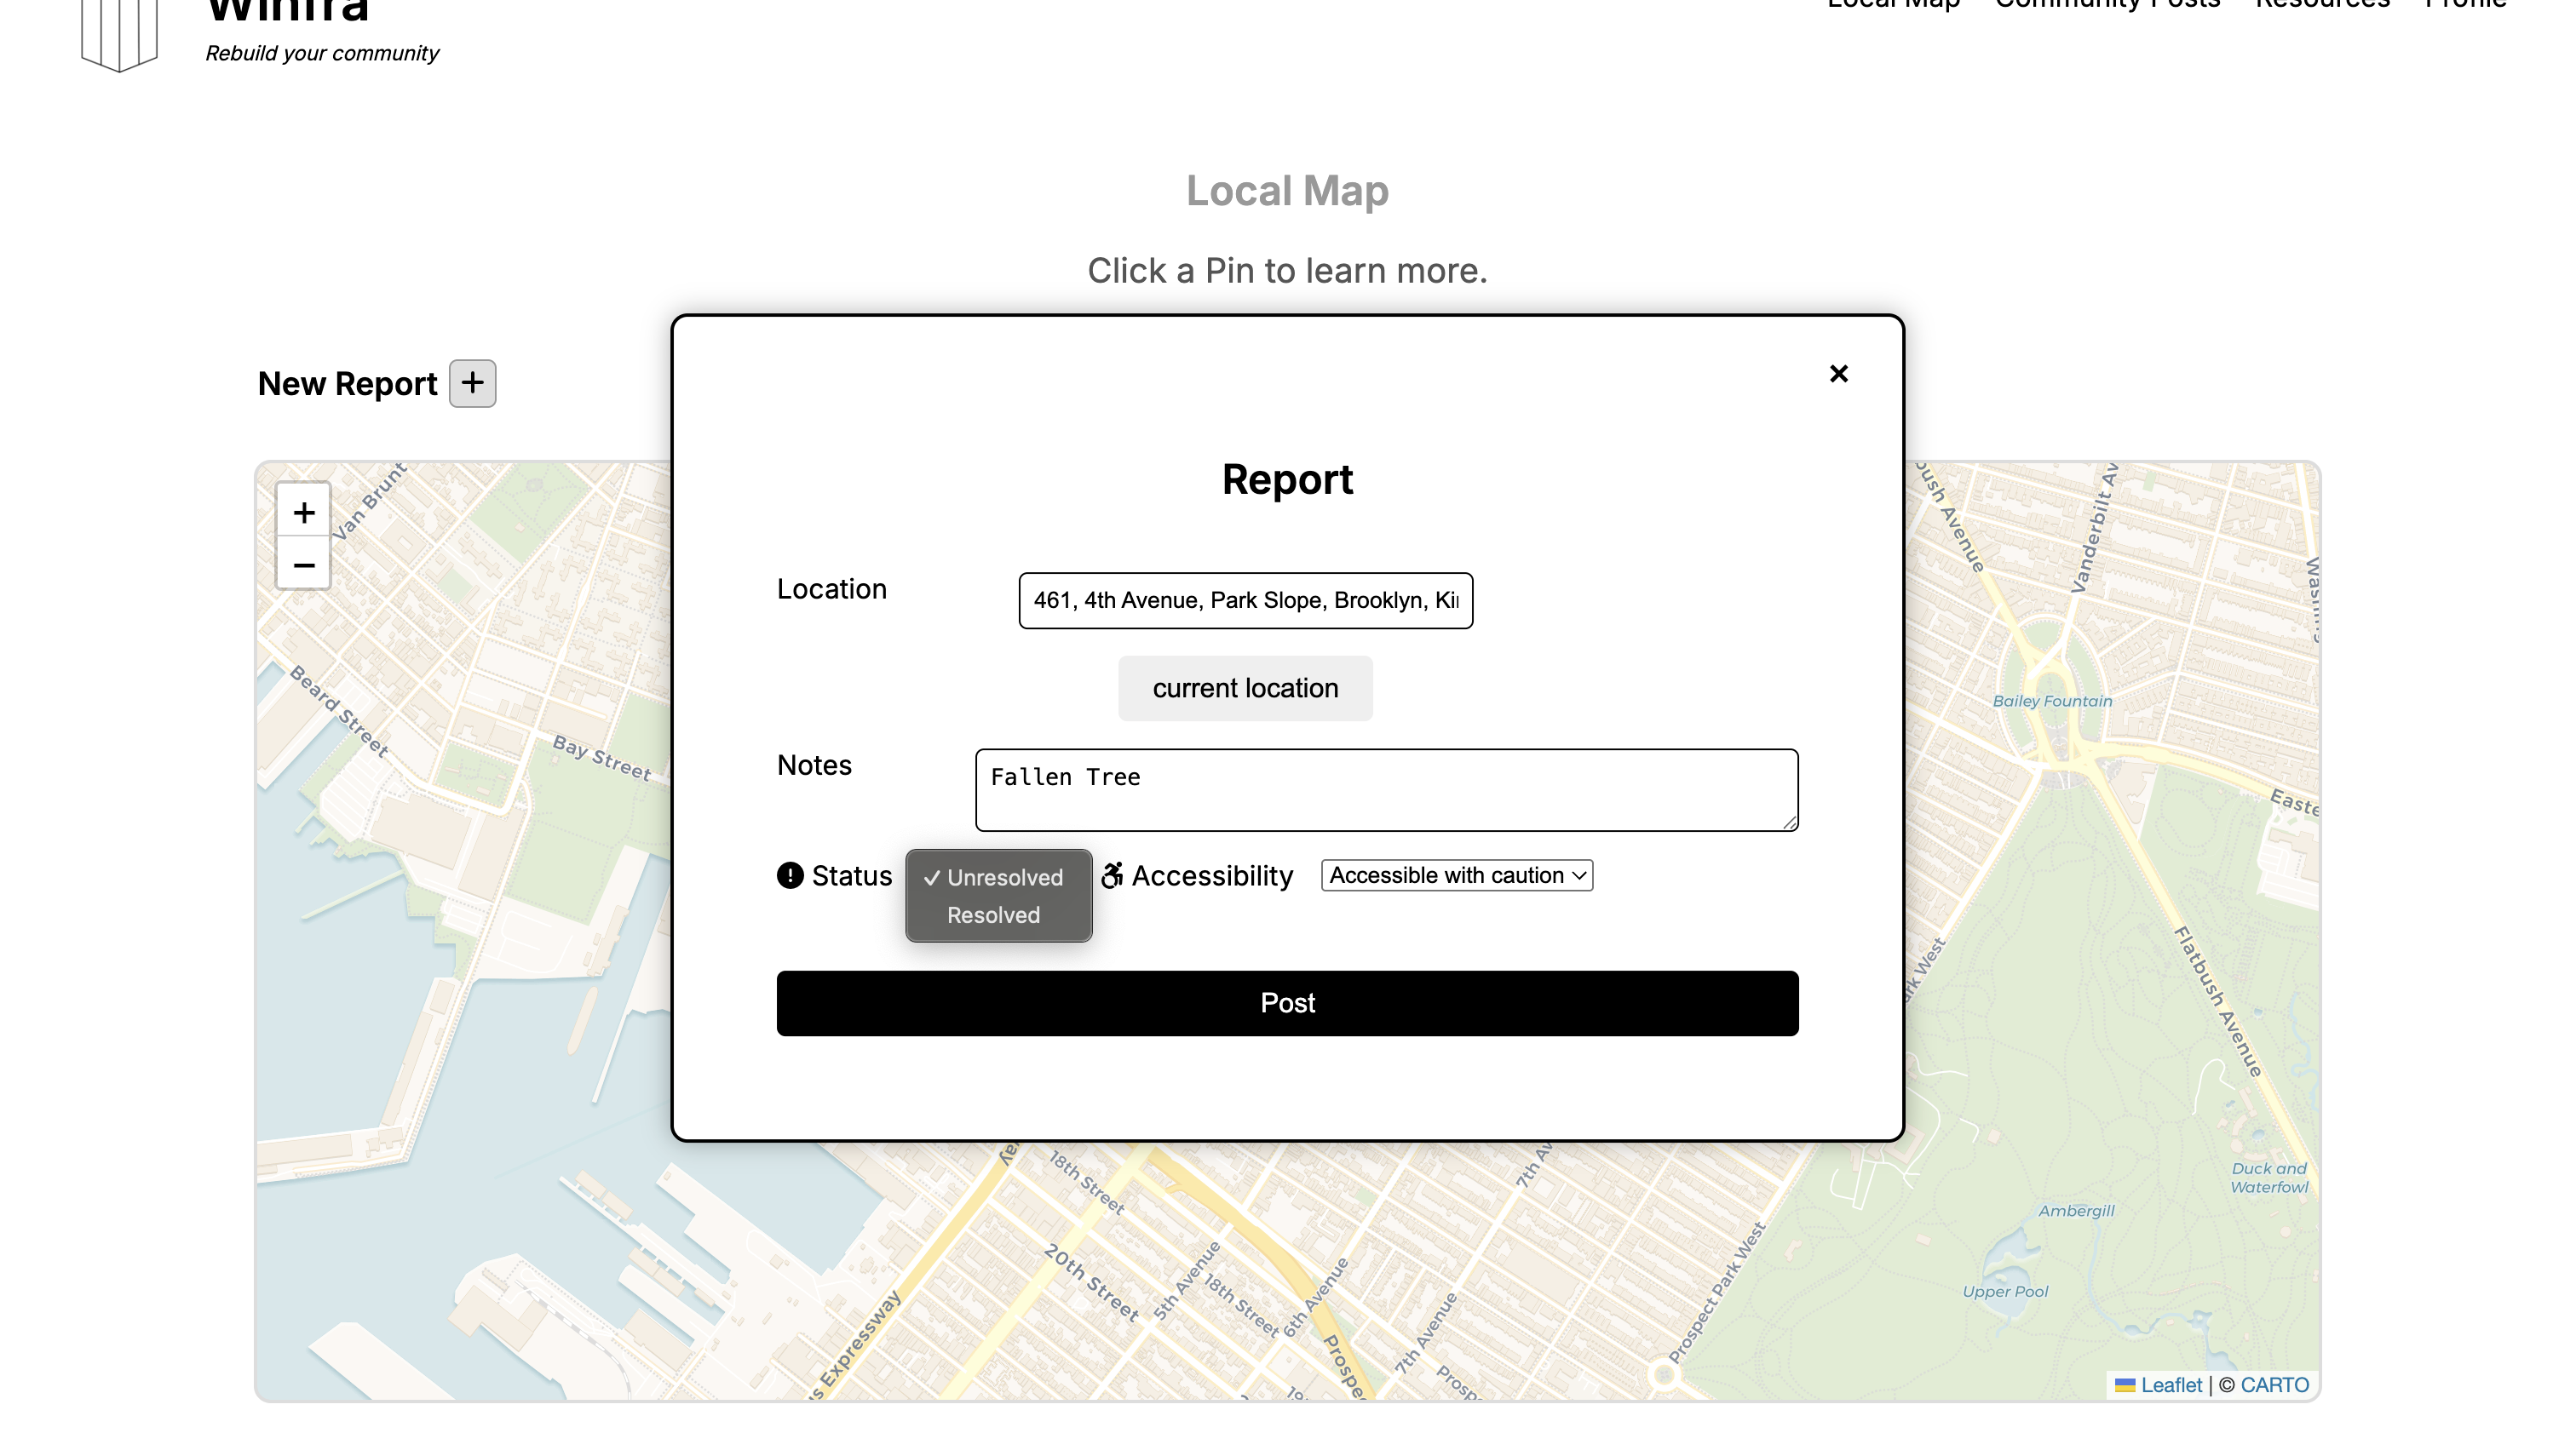Select the Resolved status option
The height and width of the screenshot is (1456, 2576).
pos(993,914)
